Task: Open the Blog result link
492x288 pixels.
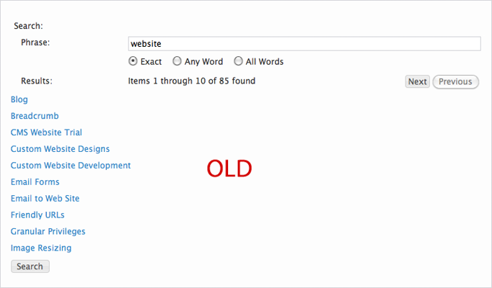Action: click(19, 99)
